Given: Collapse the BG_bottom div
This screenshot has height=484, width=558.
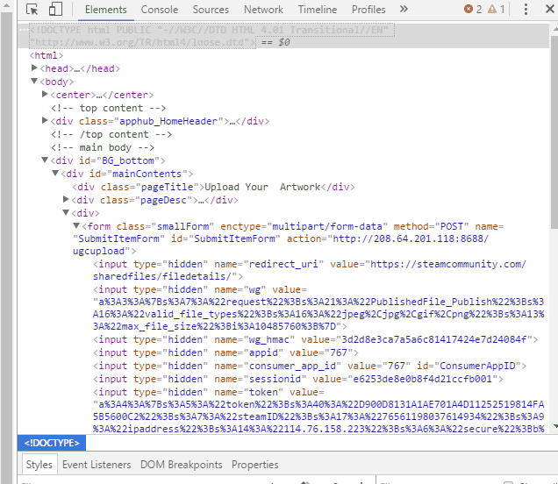Looking at the screenshot, I should [x=45, y=160].
